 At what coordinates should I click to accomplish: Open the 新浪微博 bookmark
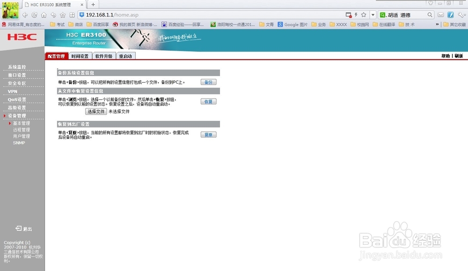(135, 24)
